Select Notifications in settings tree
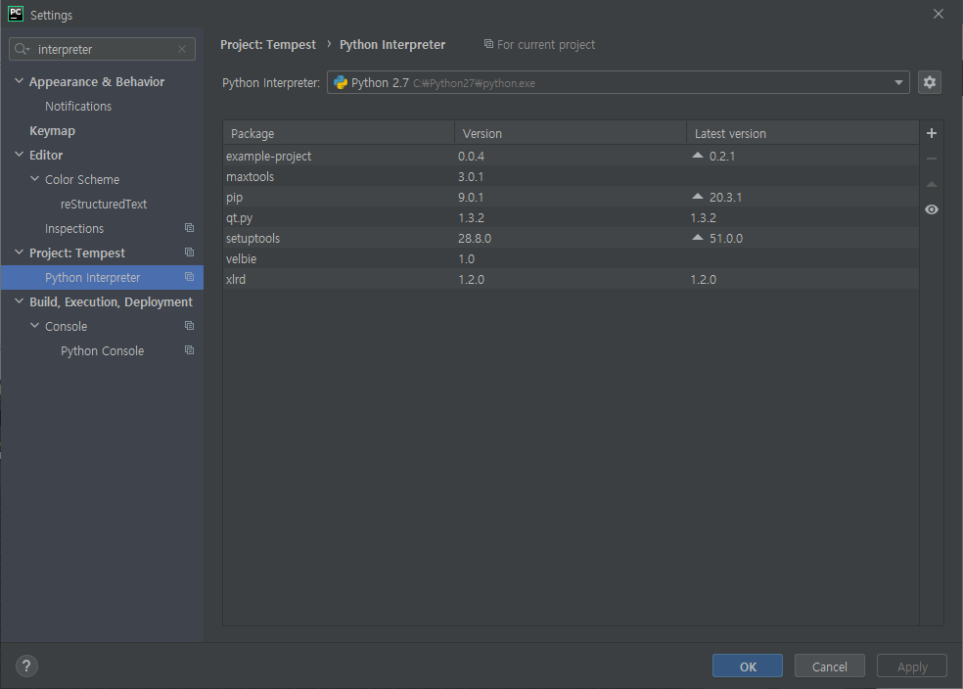Viewport: 963px width, 689px height. (78, 107)
